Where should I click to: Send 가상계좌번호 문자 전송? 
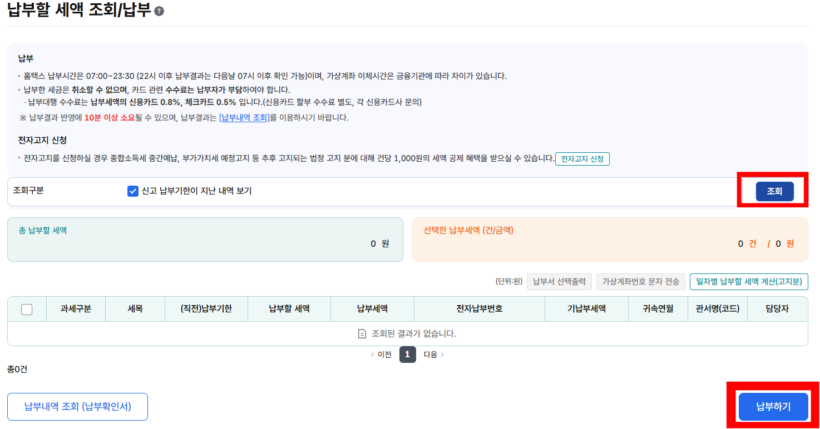click(x=640, y=282)
